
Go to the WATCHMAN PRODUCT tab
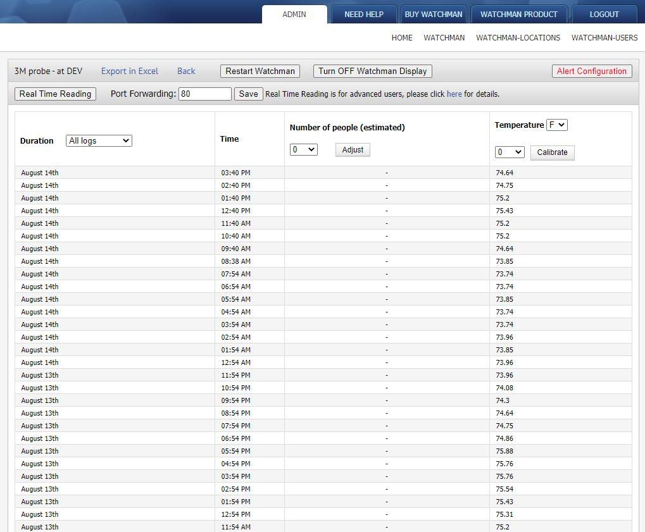point(519,15)
